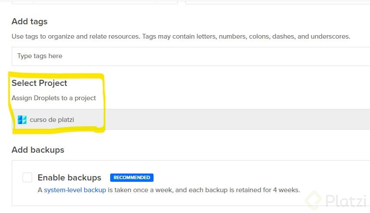Click the blue RECOMMENDED badge

(132, 177)
